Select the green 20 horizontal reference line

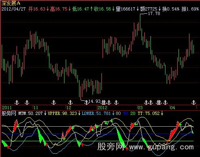pos(97,141)
